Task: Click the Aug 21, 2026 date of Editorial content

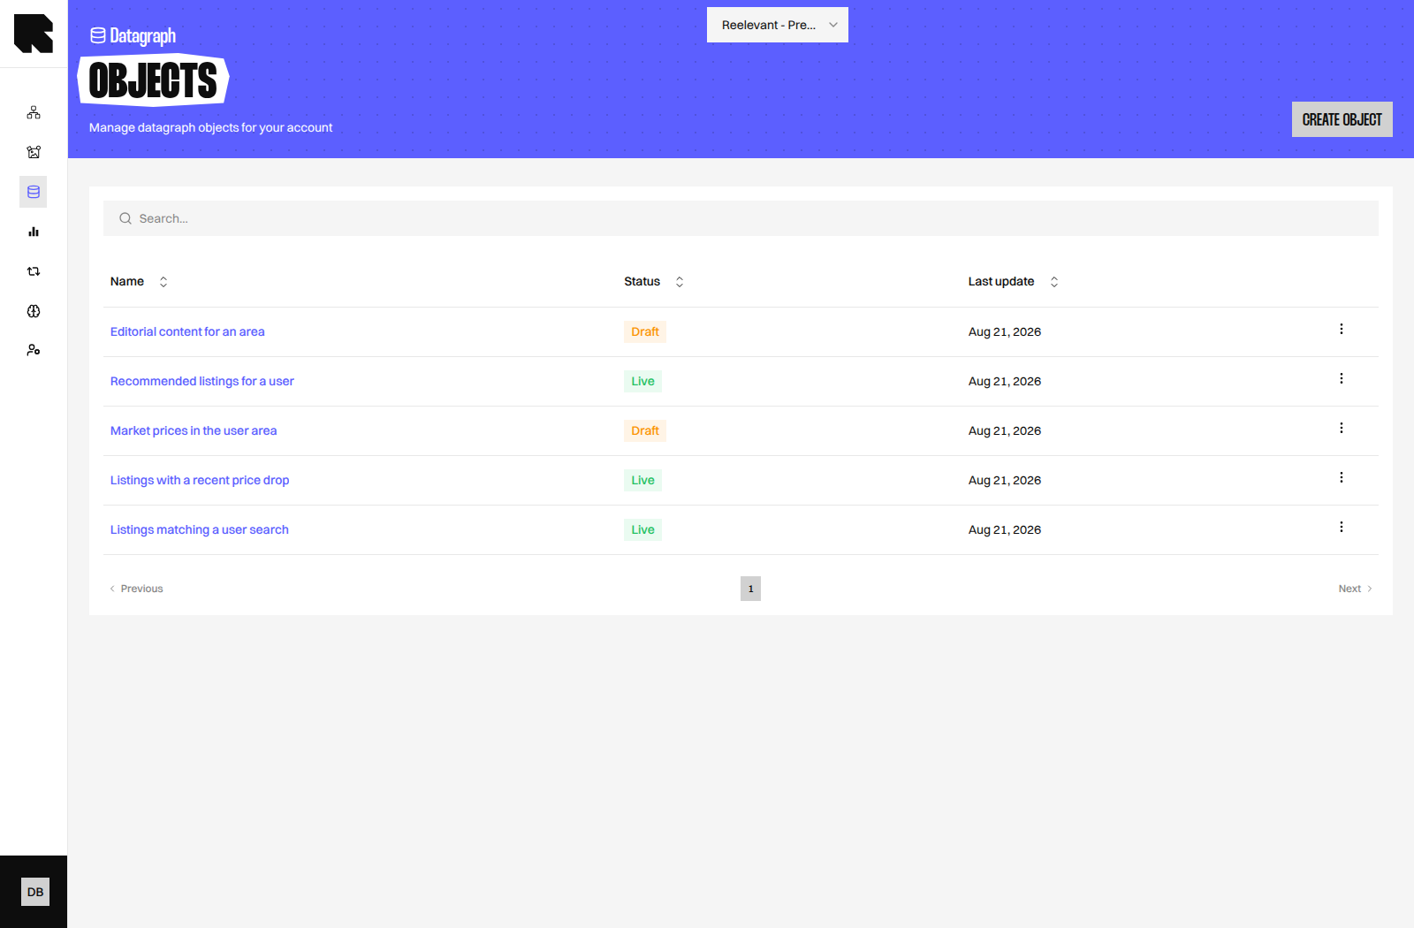Action: [1005, 331]
